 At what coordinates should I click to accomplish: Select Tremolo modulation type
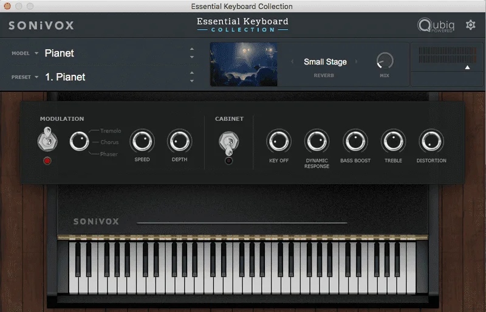point(111,131)
